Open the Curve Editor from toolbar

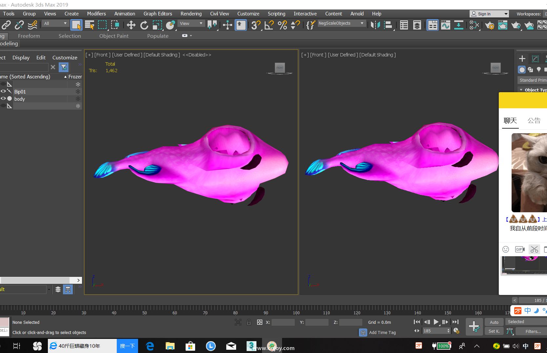445,25
